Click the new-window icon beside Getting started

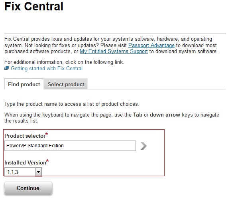6,68
